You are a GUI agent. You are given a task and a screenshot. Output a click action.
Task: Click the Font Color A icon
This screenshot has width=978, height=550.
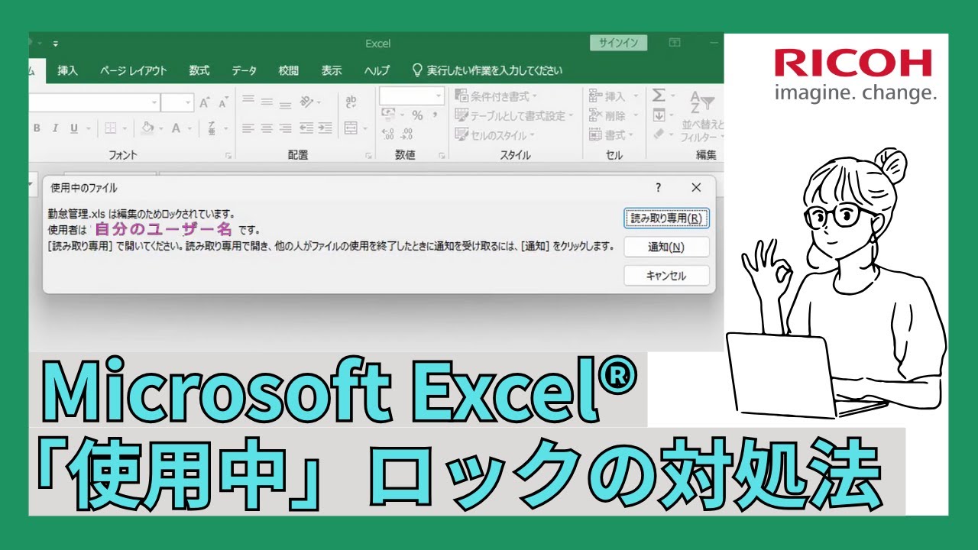coord(176,128)
